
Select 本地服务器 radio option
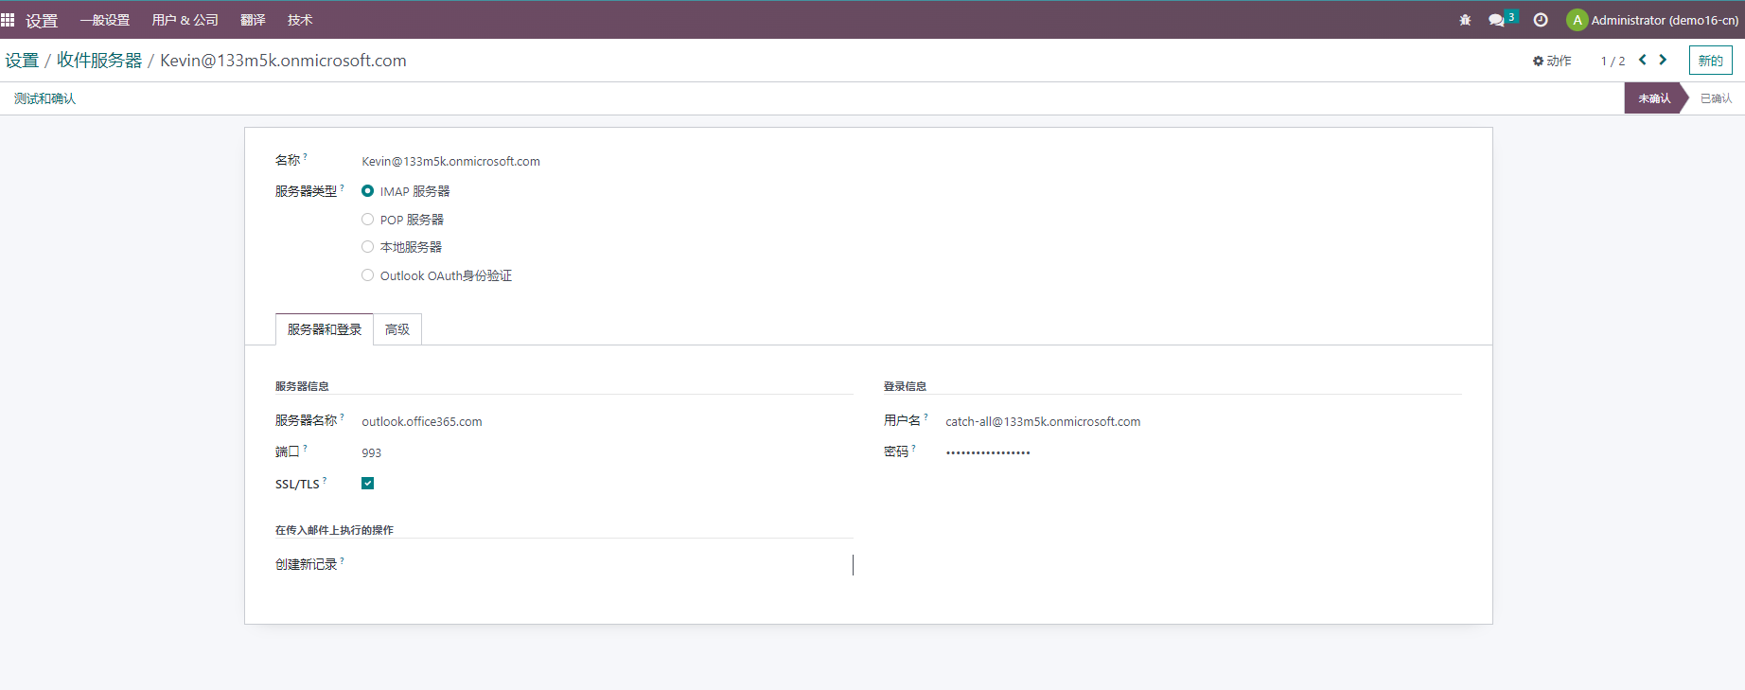[367, 247]
